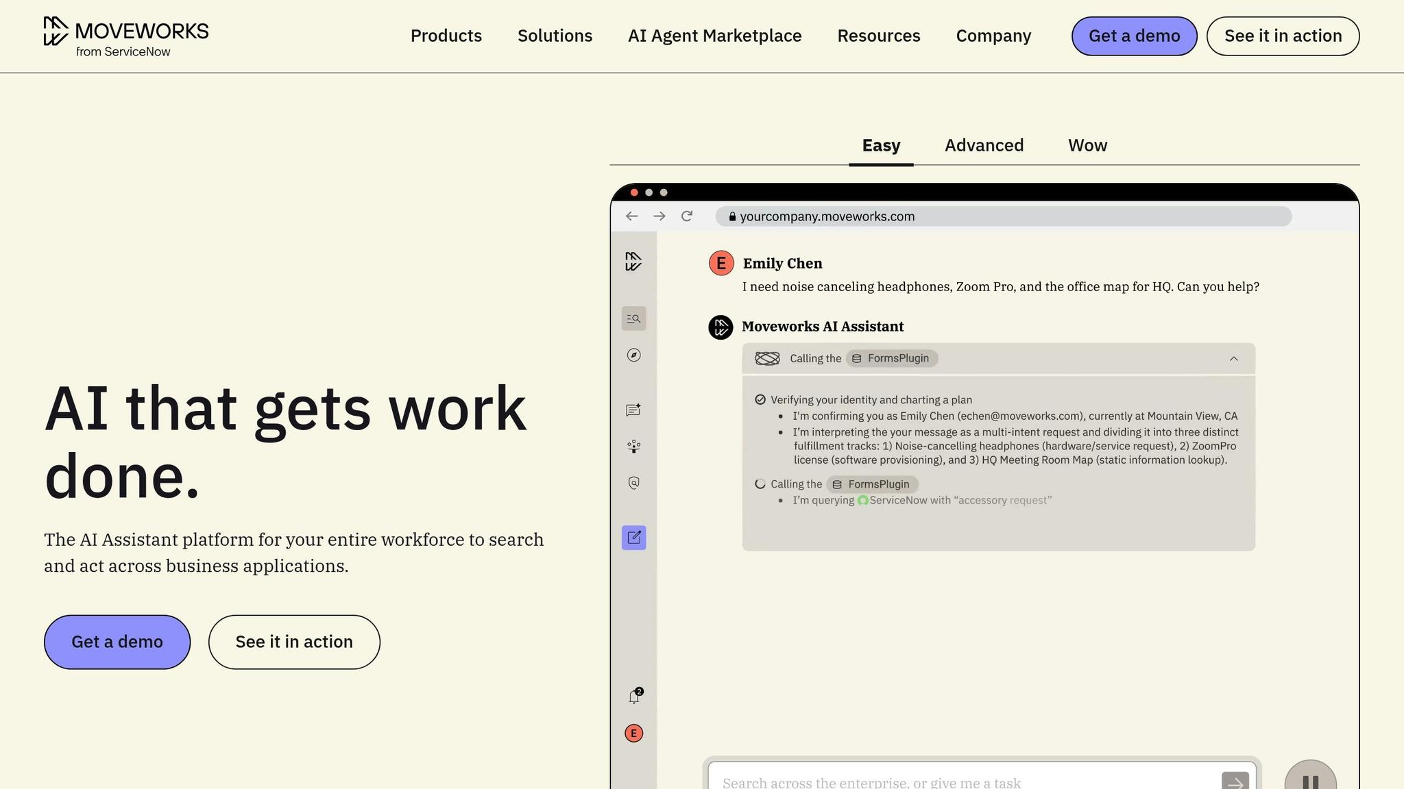Open the Resources navigation menu

point(879,36)
